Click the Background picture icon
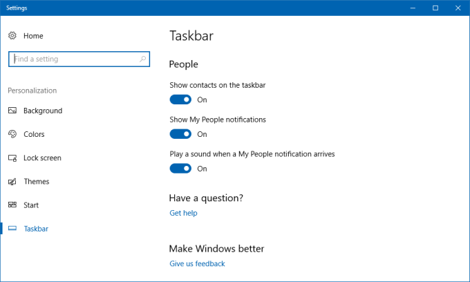 point(12,111)
